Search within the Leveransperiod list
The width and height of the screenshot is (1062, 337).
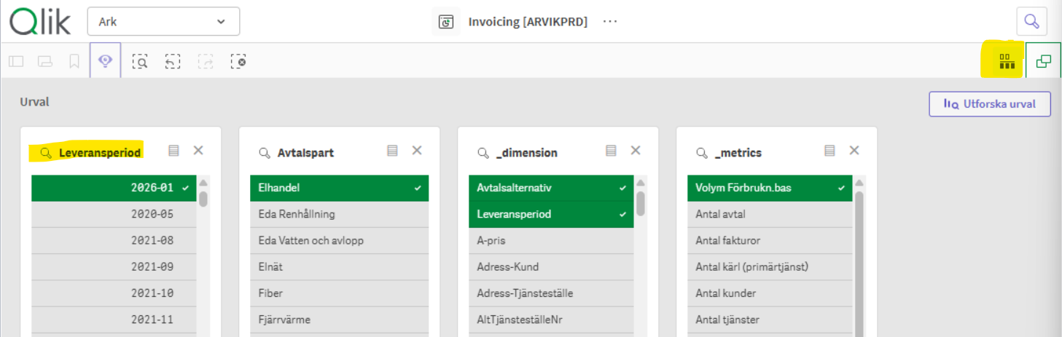tap(47, 153)
